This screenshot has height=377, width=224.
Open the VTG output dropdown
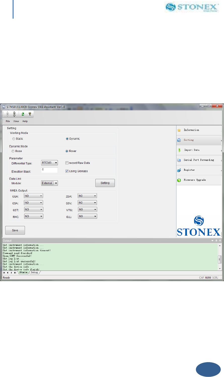coord(87,209)
